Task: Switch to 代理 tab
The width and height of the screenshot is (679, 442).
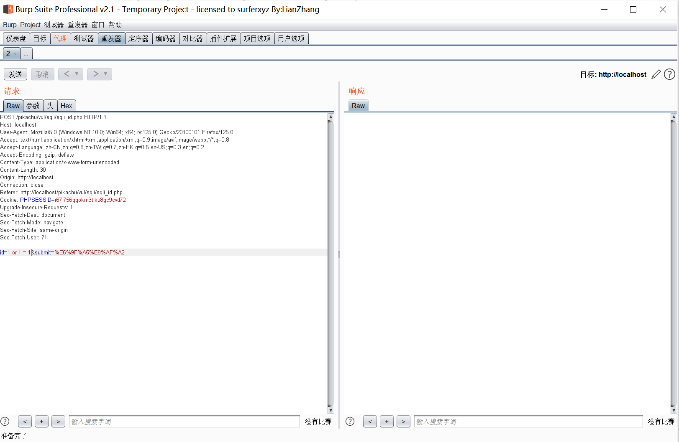Action: 60,38
